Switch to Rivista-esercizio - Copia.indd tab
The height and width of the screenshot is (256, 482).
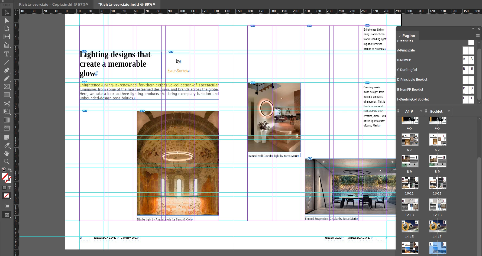[x=52, y=4]
